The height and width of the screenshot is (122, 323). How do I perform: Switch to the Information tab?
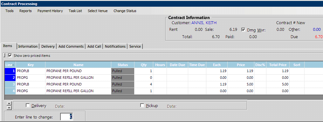coord(28,46)
